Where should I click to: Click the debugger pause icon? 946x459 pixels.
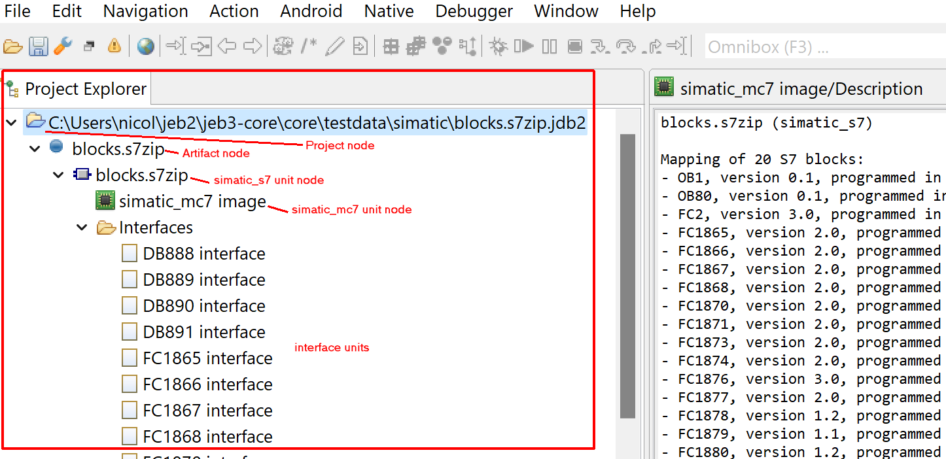[x=550, y=46]
